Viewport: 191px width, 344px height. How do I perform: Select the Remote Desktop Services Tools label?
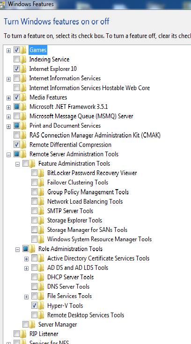click(x=86, y=315)
